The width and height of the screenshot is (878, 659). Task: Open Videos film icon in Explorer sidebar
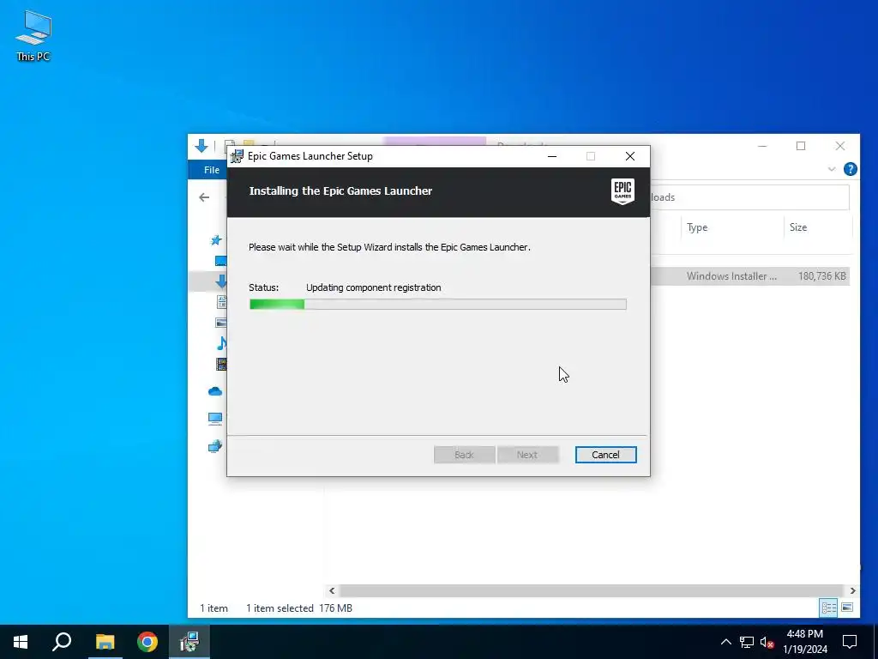pos(221,364)
